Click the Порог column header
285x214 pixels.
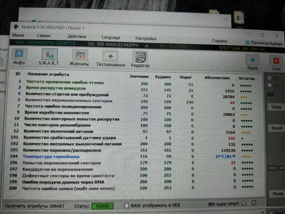coord(186,77)
